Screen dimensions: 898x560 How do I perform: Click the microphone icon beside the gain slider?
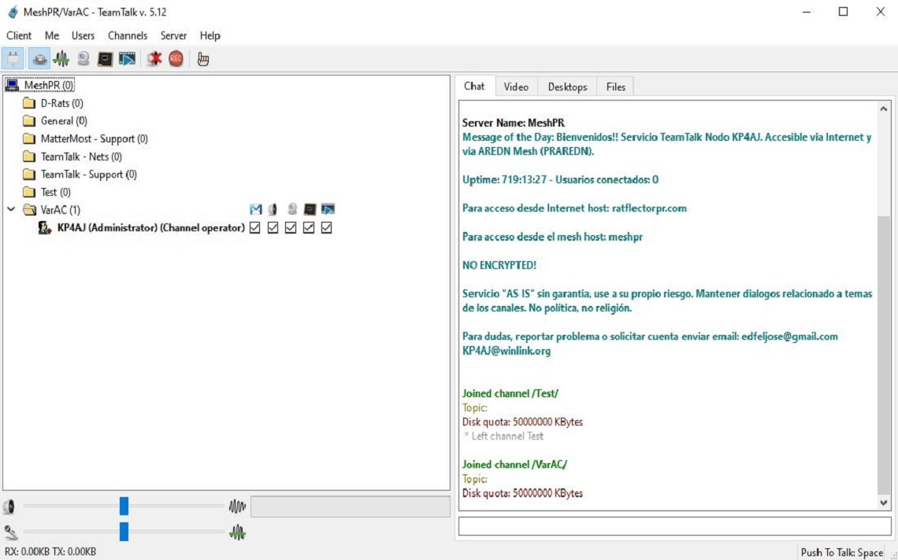[x=10, y=532]
